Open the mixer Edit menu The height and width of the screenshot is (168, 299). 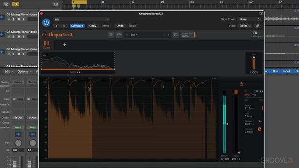point(7,71)
